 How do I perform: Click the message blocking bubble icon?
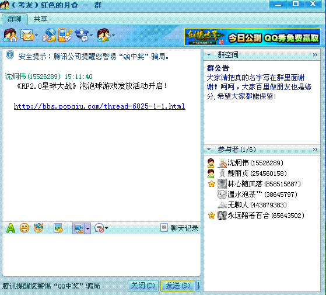pyautogui.click(x=99, y=228)
